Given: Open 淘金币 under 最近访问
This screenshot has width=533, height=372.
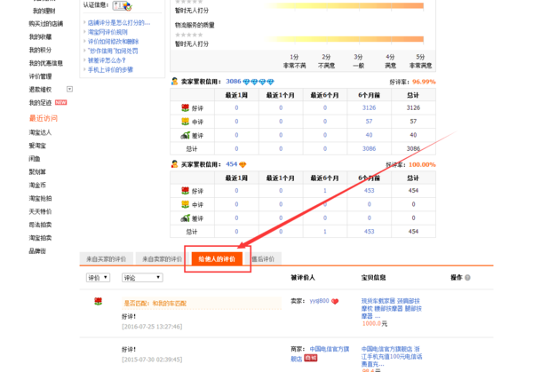Looking at the screenshot, I should click(37, 186).
